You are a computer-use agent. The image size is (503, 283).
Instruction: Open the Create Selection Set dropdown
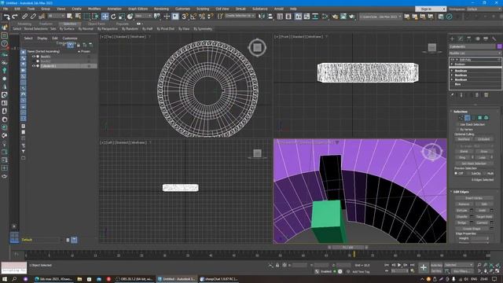click(240, 16)
